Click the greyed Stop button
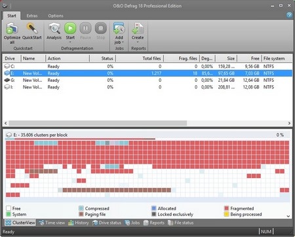 coord(101,28)
